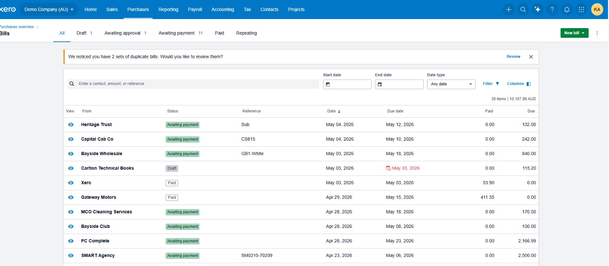Screen dimensions: 609x266
Task: Switch to the Awaiting approval tab
Action: [125, 33]
